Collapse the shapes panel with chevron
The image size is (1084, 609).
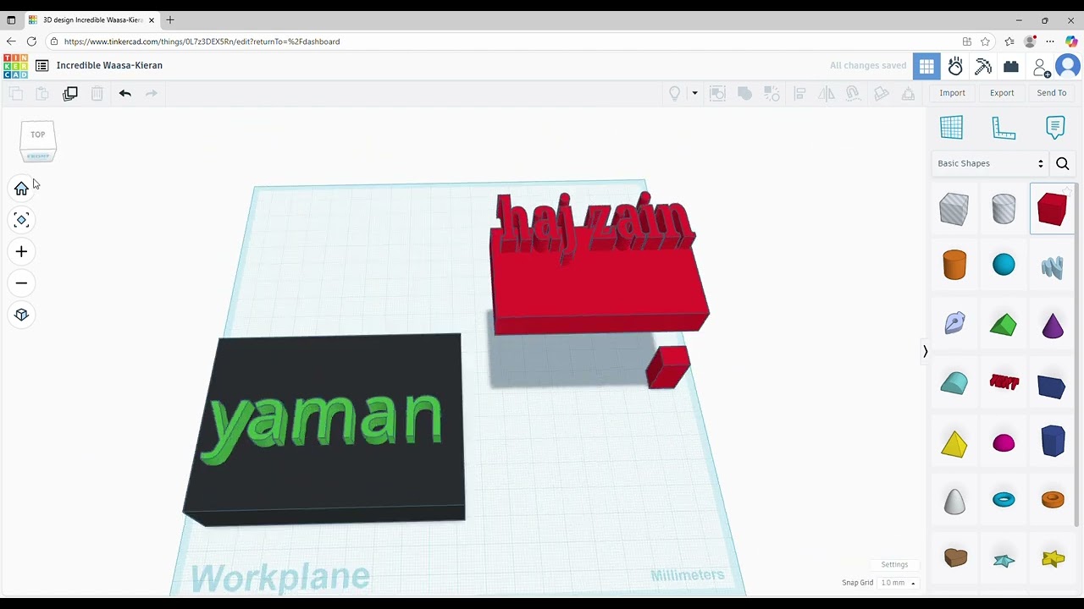coord(925,351)
